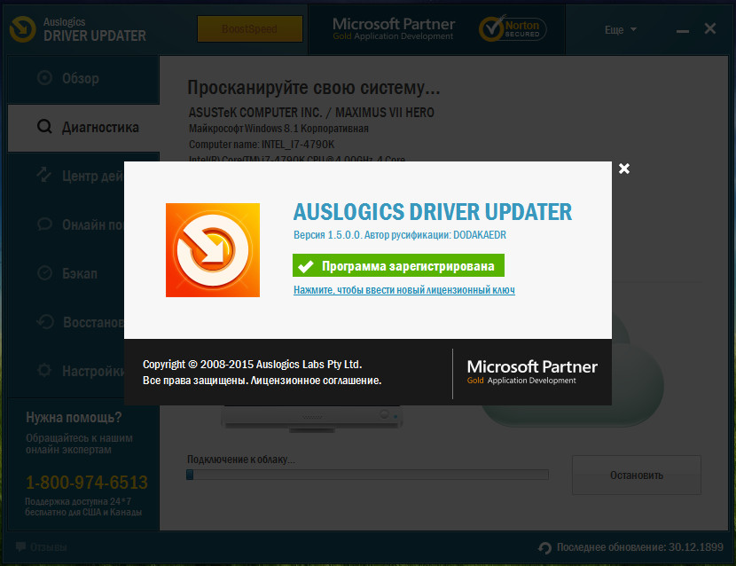Image resolution: width=736 pixels, height=566 pixels.
Task: Click the green checkmark icon in registration badge
Action: 306,266
